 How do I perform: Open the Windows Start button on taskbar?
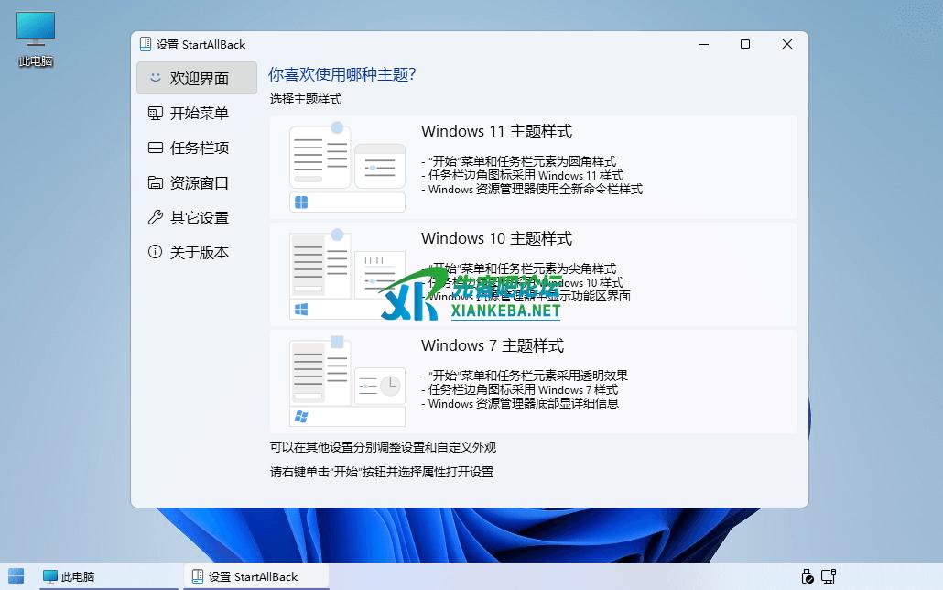(x=16, y=576)
